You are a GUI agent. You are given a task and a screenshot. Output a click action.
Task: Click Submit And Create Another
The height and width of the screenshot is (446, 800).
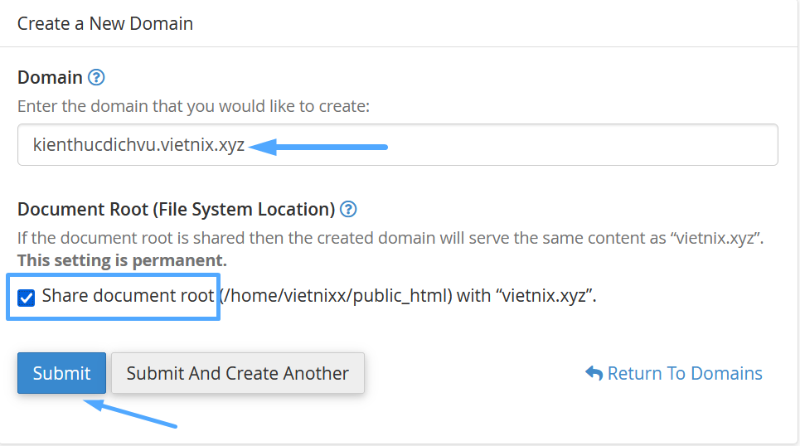pyautogui.click(x=237, y=373)
